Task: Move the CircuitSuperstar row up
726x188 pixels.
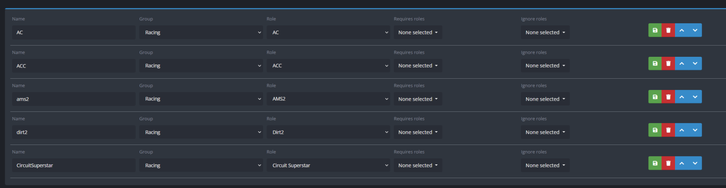Action: [x=681, y=163]
